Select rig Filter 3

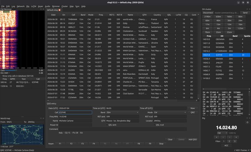[x=235, y=141]
